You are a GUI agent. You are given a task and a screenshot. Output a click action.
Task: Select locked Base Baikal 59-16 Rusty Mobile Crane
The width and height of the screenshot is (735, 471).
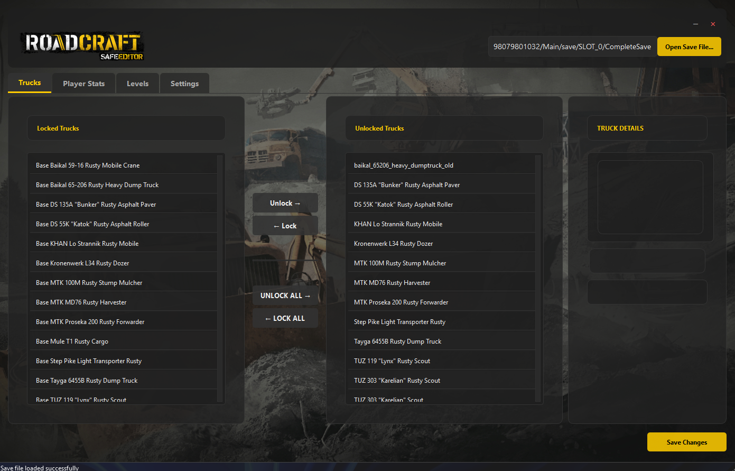(x=124, y=165)
